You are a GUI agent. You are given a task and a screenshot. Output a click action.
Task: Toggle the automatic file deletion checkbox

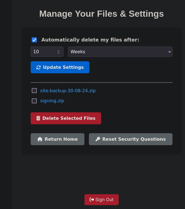click(x=34, y=40)
